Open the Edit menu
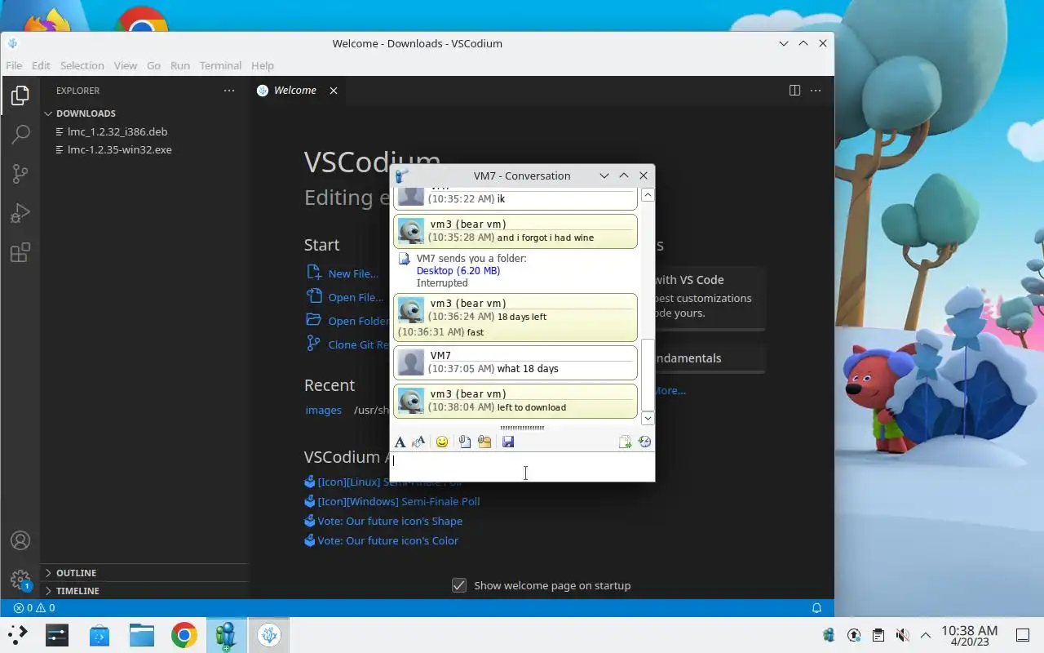Screen dimensions: 1044x653 (41, 65)
